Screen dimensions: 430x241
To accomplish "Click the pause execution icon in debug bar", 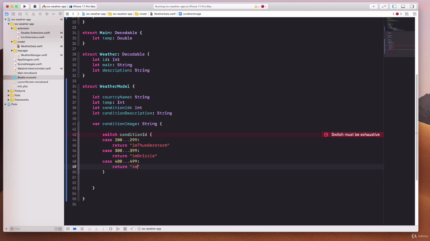I will pyautogui.click(x=82, y=229).
